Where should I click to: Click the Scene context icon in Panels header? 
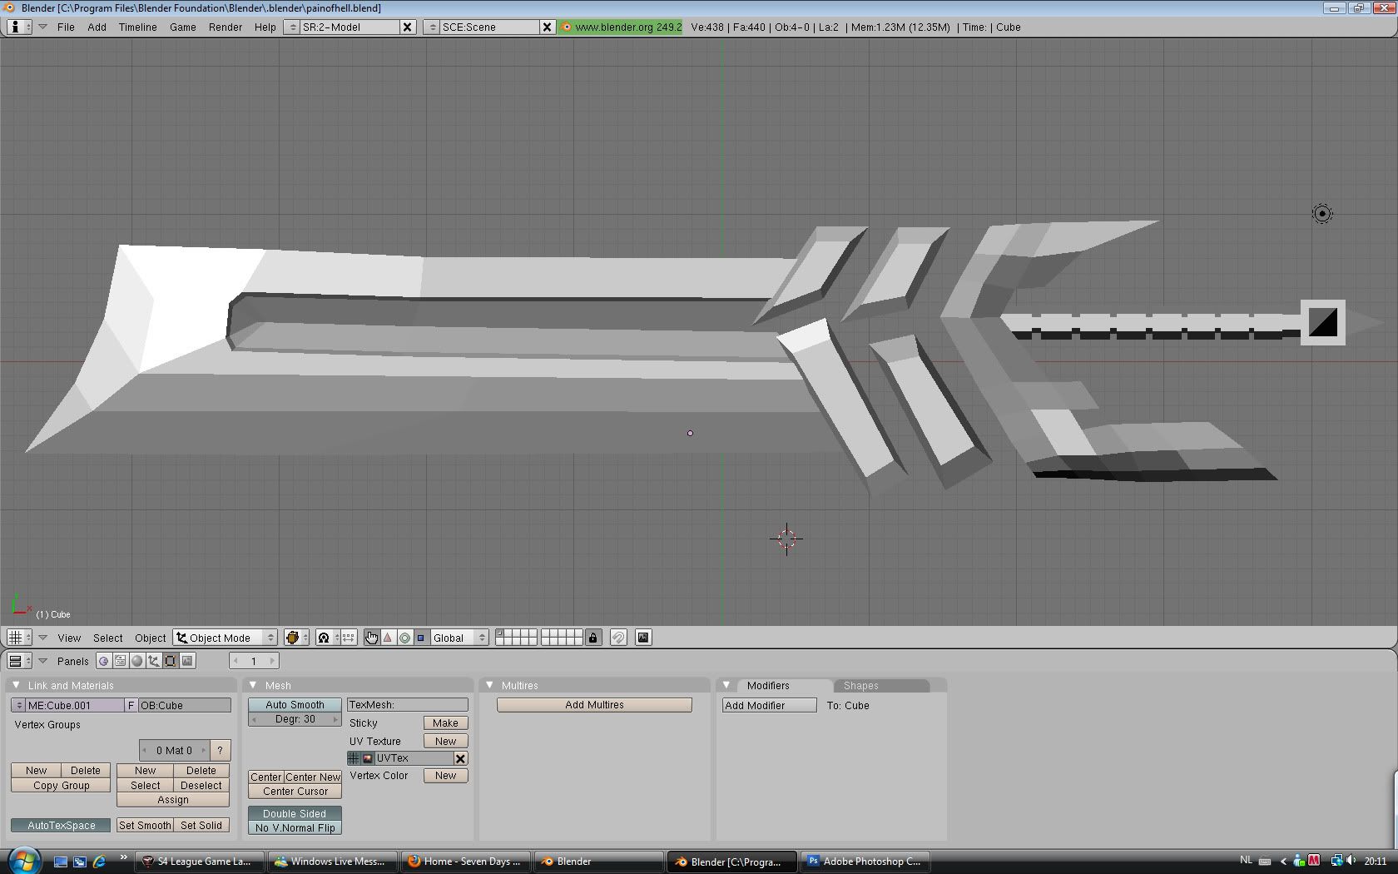pos(188,661)
